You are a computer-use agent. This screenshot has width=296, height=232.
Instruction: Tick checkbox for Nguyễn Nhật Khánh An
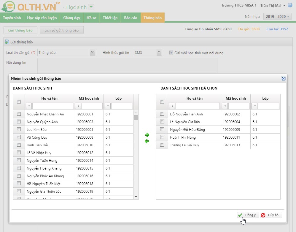19,114
